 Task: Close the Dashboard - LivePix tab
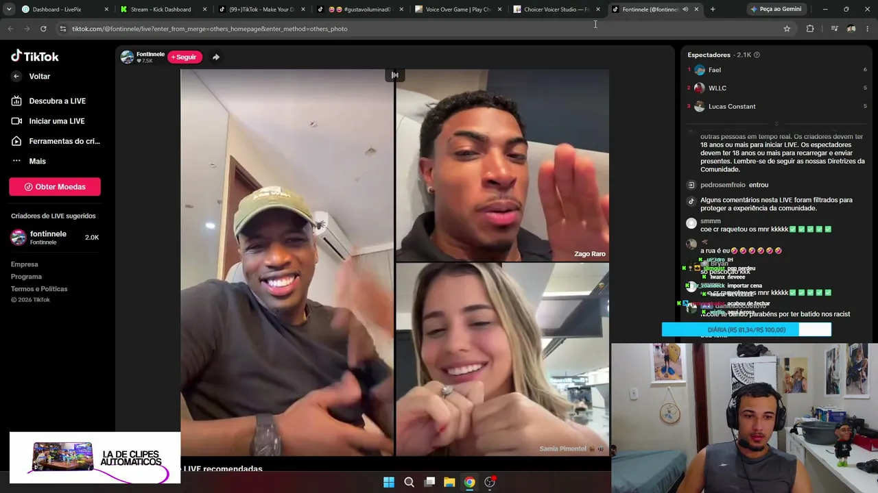(x=106, y=10)
